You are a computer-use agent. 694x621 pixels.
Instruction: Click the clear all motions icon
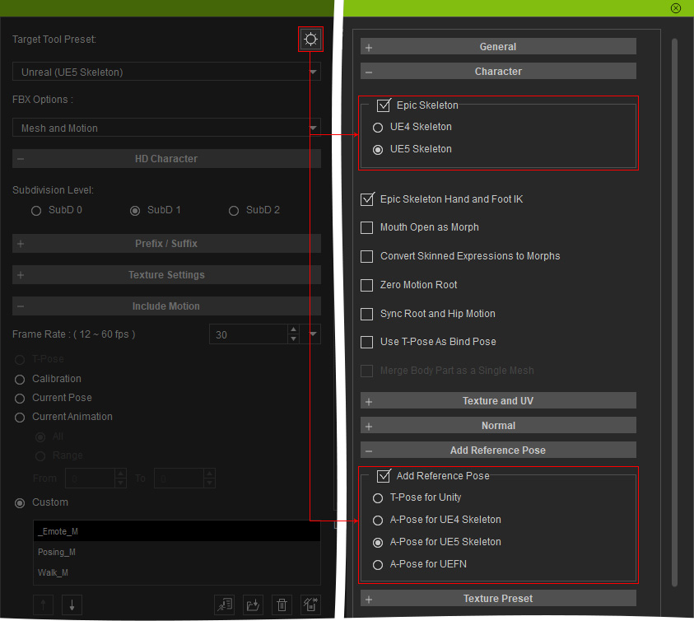point(310,605)
